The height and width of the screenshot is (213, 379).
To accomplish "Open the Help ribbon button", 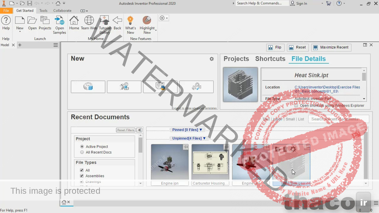I will coord(6,23).
